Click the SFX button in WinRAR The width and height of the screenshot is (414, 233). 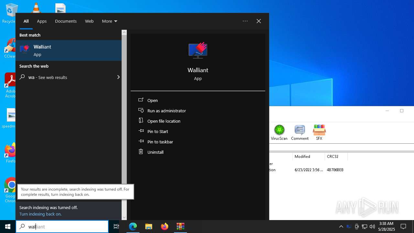(319, 132)
